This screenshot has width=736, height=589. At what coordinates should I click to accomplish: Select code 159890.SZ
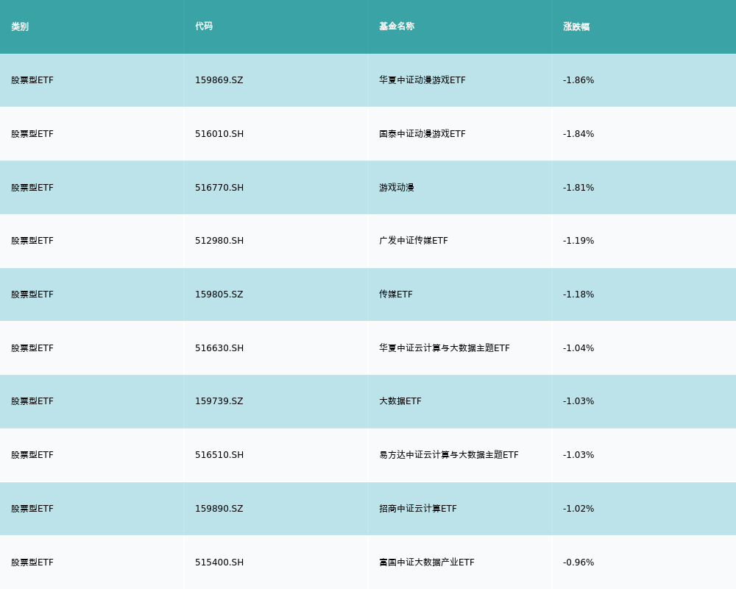[219, 509]
